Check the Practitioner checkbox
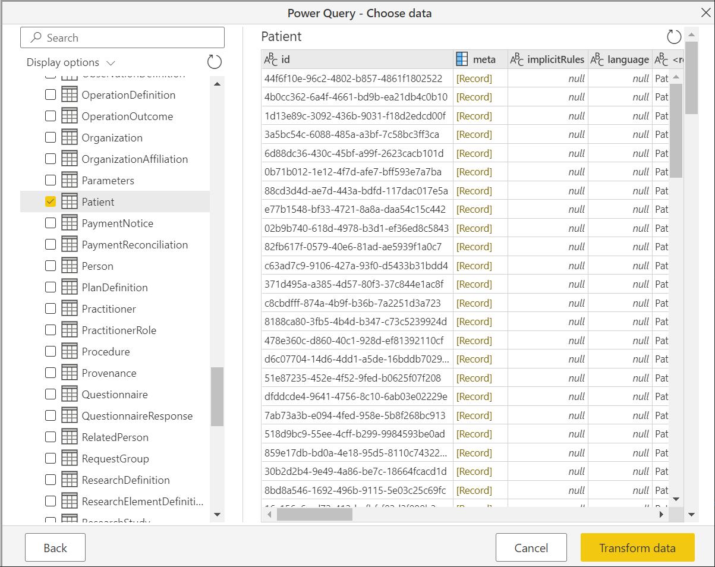 (51, 308)
